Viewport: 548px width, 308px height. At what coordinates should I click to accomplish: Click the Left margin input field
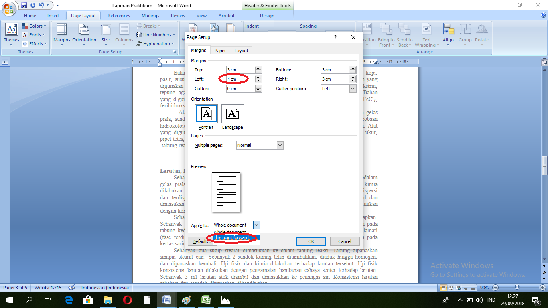[240, 79]
